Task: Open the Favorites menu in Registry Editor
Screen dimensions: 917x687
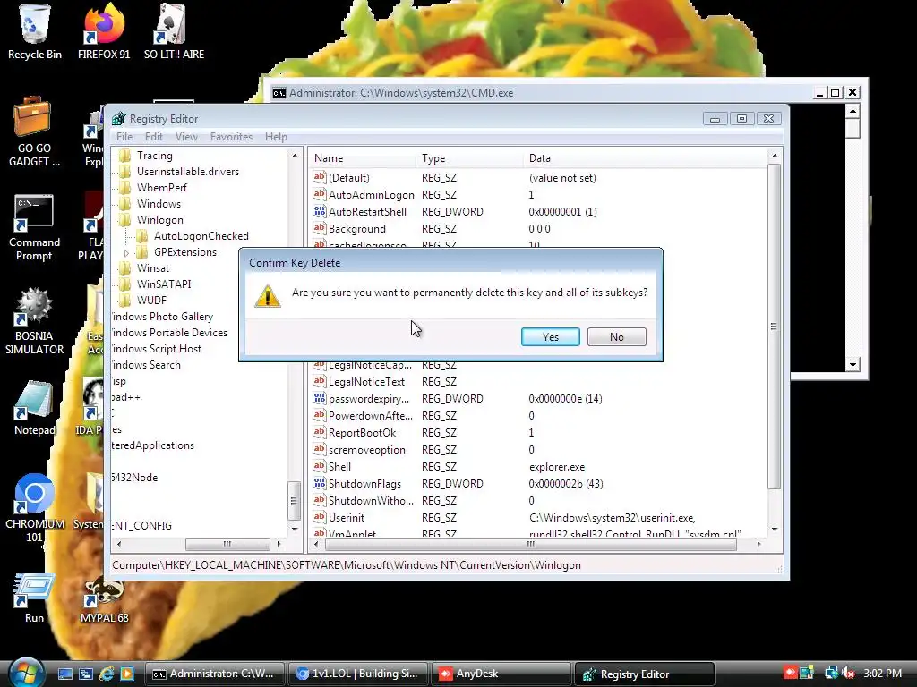Action: point(232,137)
